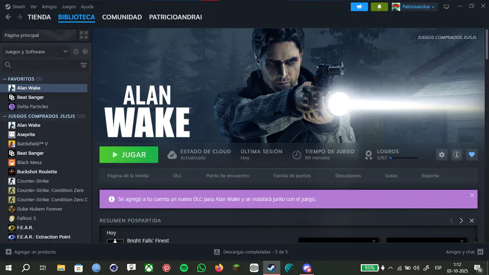489x275 pixels.
Task: Open the Amigos y chat panel
Action: tap(465, 252)
